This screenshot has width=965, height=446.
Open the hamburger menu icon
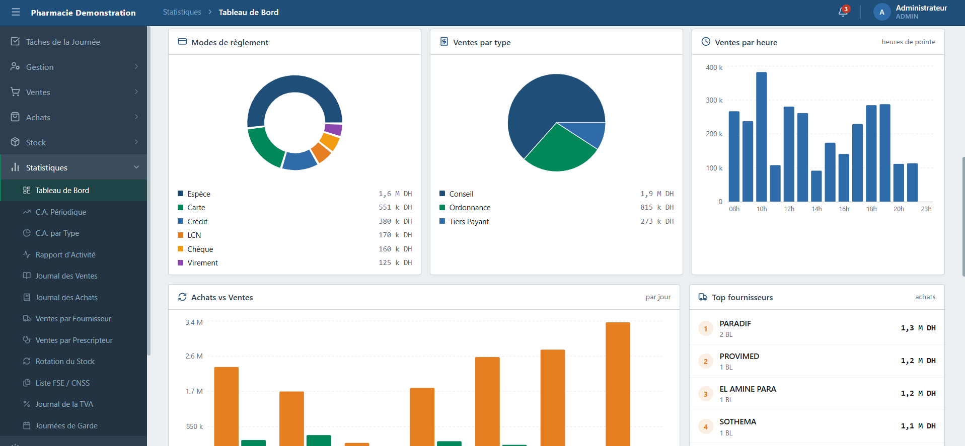pyautogui.click(x=16, y=12)
